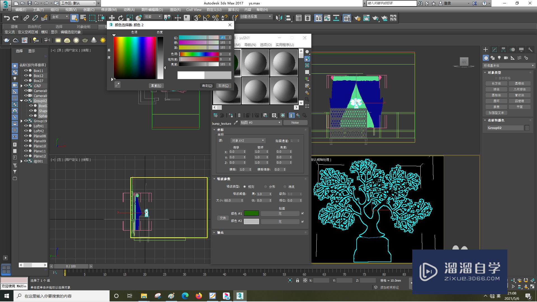Uncheck the Color #1 map checkbox
537x302 pixels.
[302, 214]
